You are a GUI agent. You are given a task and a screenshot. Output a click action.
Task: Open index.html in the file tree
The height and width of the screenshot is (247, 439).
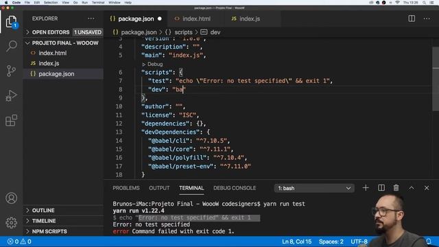pos(53,53)
